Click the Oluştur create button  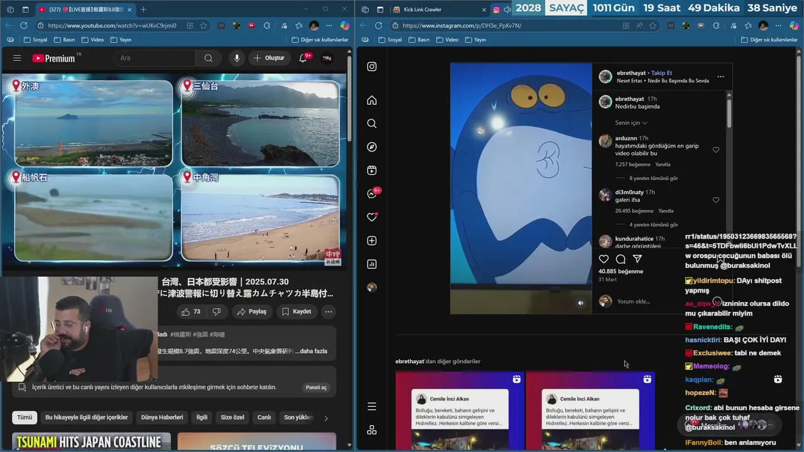[269, 58]
